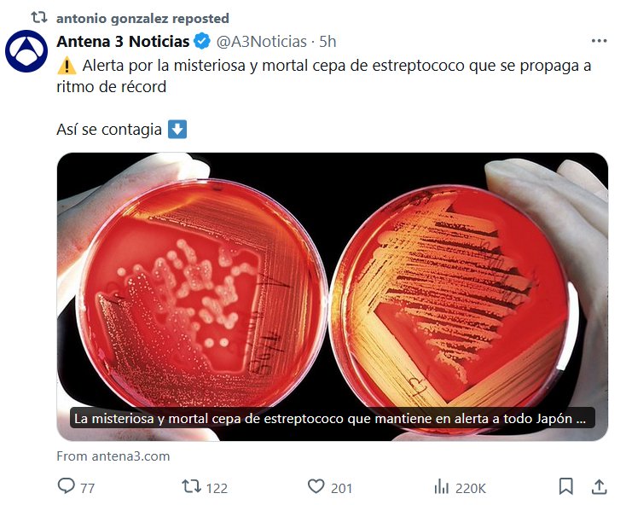Click the repost arrows icon above avatar
This screenshot has height=505, width=626.
(x=39, y=17)
